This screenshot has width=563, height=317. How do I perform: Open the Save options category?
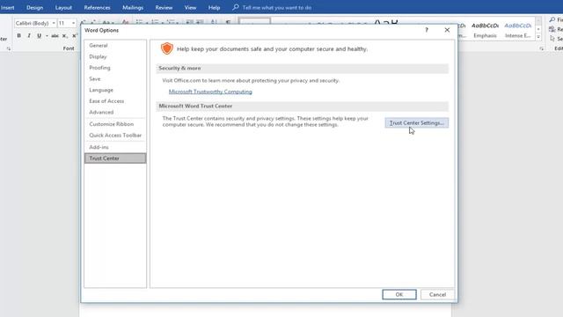click(115, 78)
